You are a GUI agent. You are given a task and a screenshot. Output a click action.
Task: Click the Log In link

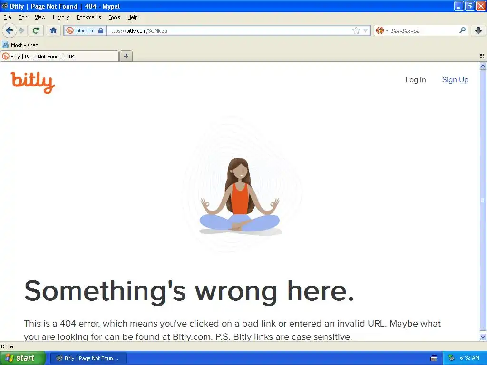(x=416, y=80)
